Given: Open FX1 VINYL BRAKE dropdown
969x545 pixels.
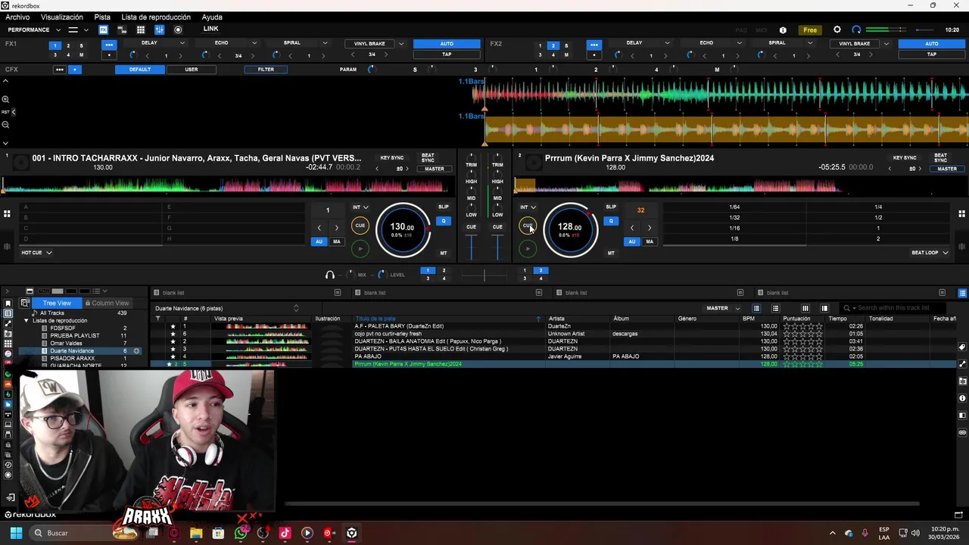Looking at the screenshot, I should (400, 43).
